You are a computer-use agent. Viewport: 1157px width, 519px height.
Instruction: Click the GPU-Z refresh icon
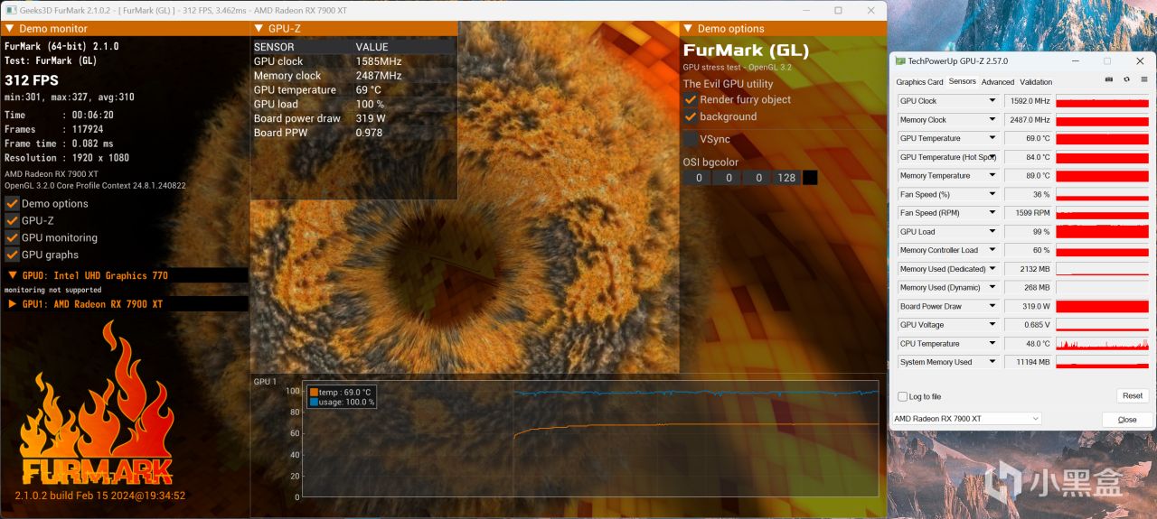(1126, 80)
